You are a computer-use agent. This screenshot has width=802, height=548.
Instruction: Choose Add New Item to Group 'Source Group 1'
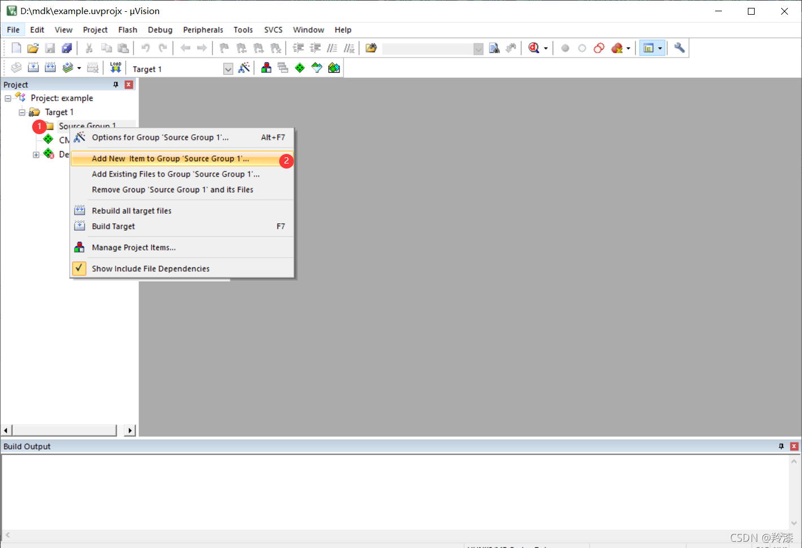click(x=182, y=159)
